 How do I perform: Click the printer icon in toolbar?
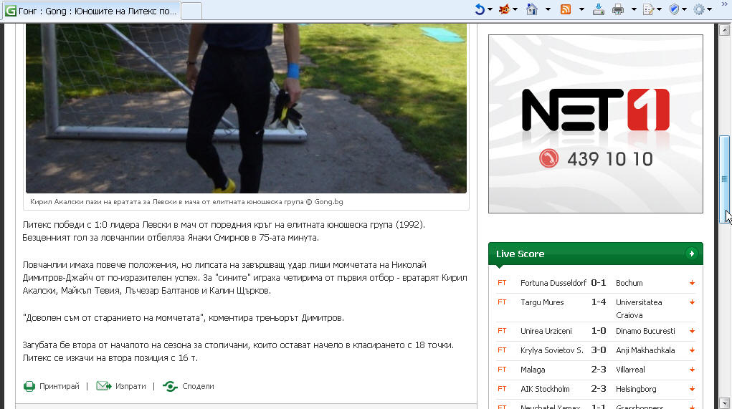pyautogui.click(x=618, y=9)
